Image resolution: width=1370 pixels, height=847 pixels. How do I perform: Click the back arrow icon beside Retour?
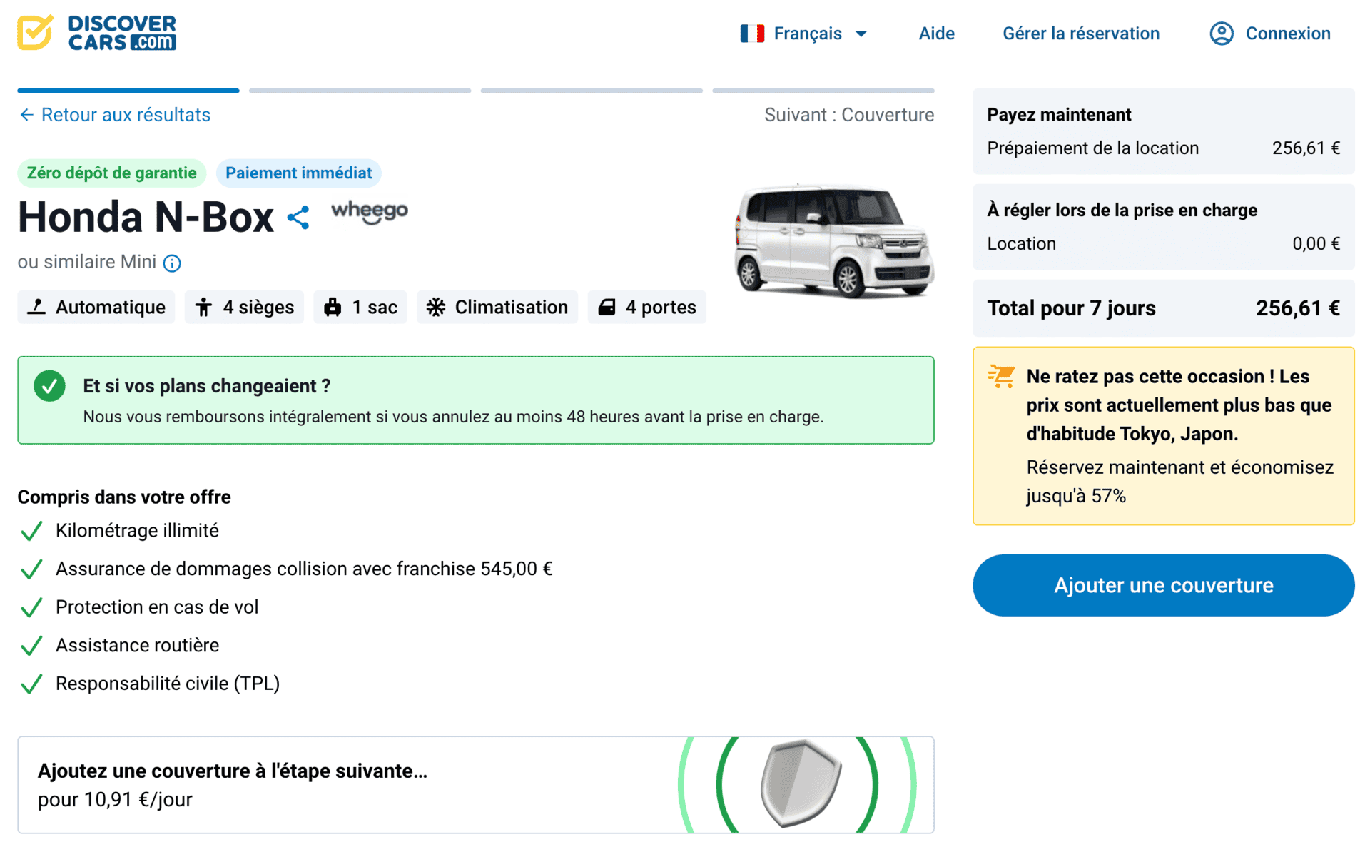(26, 115)
